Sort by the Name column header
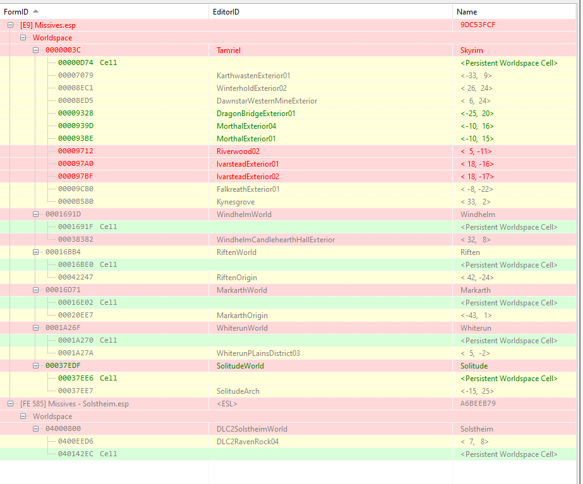583x484 pixels. [x=514, y=12]
